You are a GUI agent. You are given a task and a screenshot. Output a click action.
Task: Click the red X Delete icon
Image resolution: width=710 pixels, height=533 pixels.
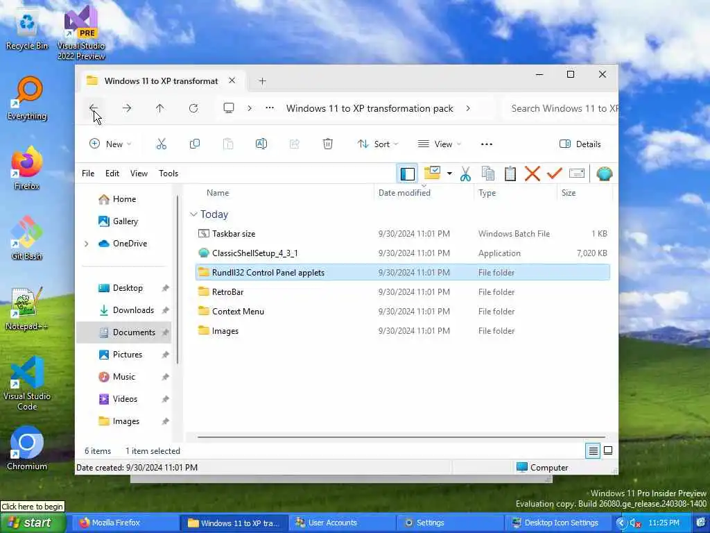[532, 174]
